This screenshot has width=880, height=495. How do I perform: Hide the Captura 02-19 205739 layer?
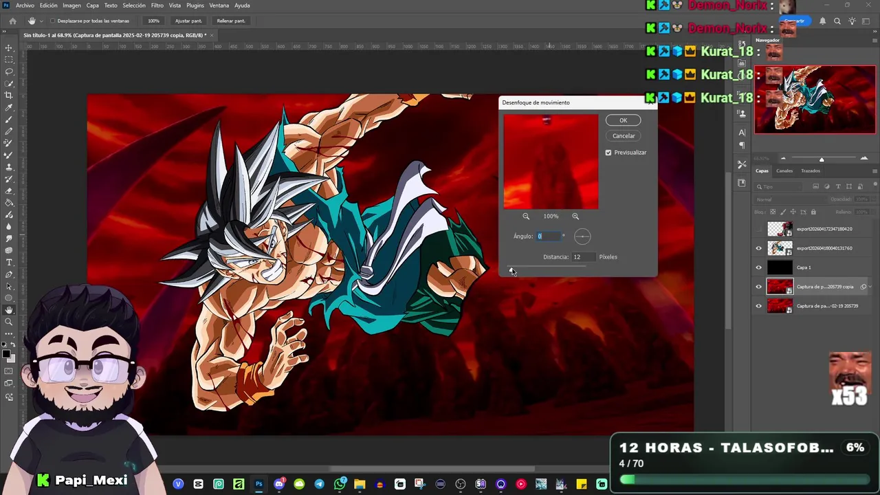(x=759, y=306)
